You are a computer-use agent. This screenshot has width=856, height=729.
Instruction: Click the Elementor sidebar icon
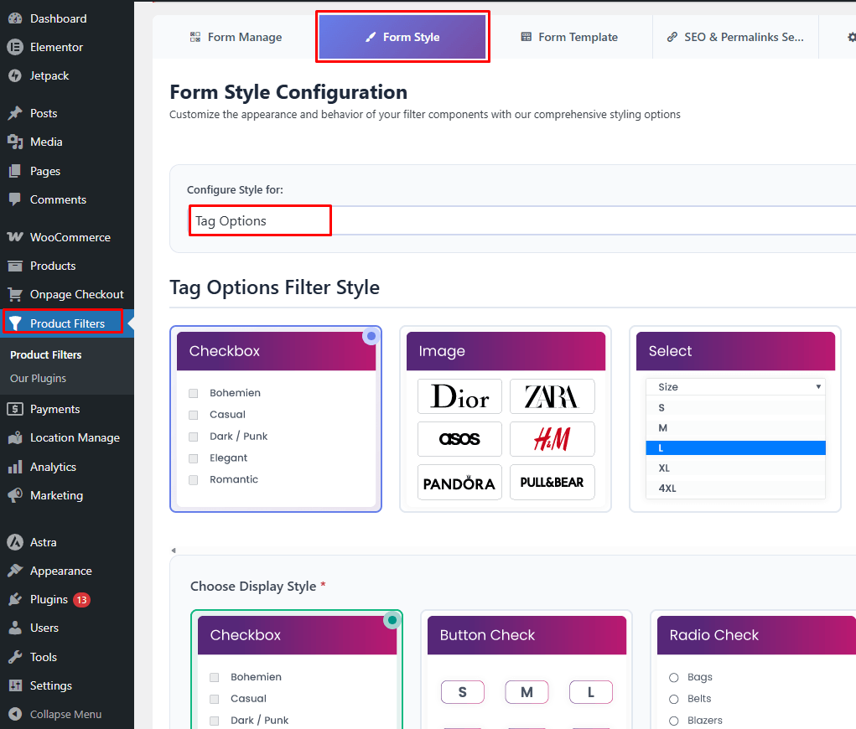pyautogui.click(x=15, y=47)
